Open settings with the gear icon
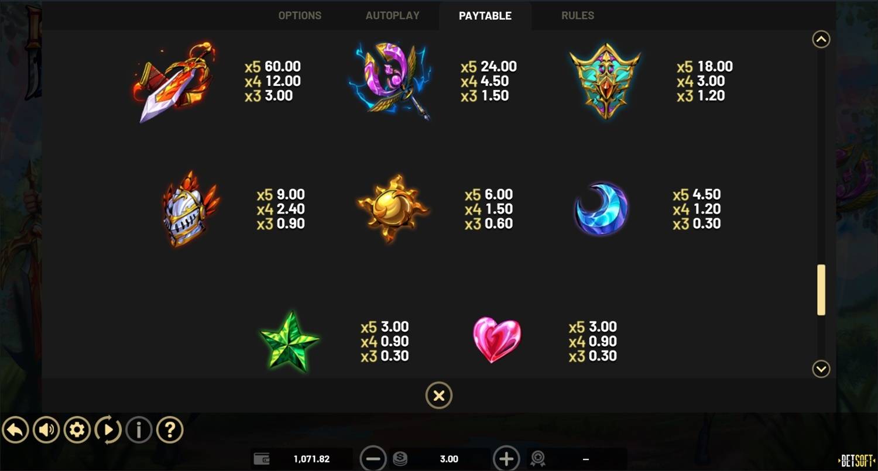 pos(77,431)
